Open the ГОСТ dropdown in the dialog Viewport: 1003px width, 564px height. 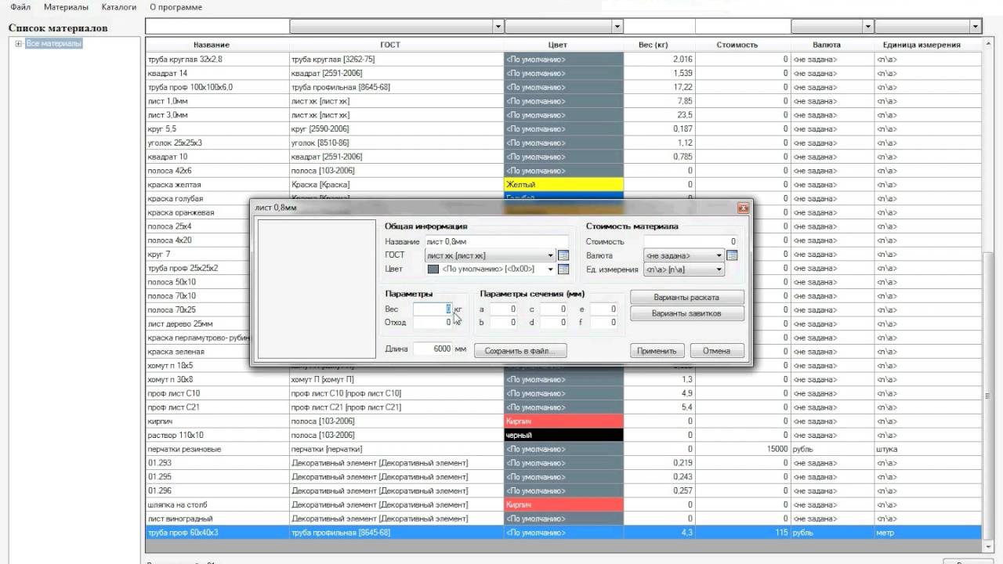(551, 255)
